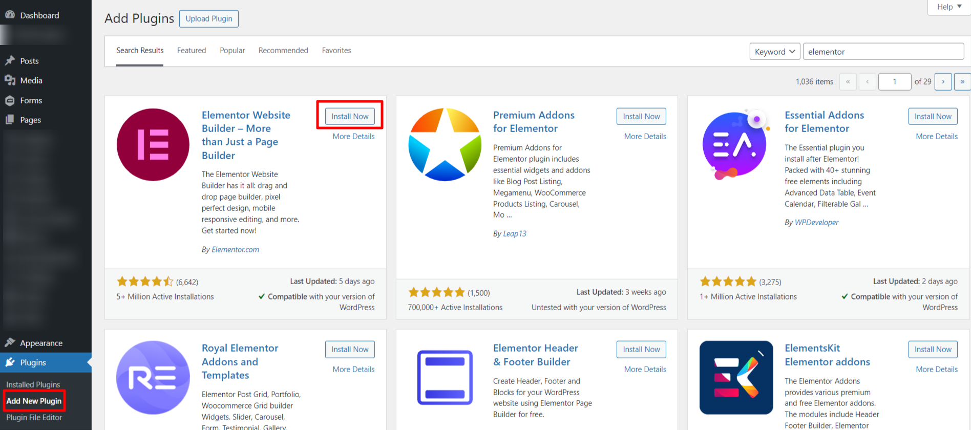Open More Details for Essential Addons
The image size is (971, 430).
point(937,136)
